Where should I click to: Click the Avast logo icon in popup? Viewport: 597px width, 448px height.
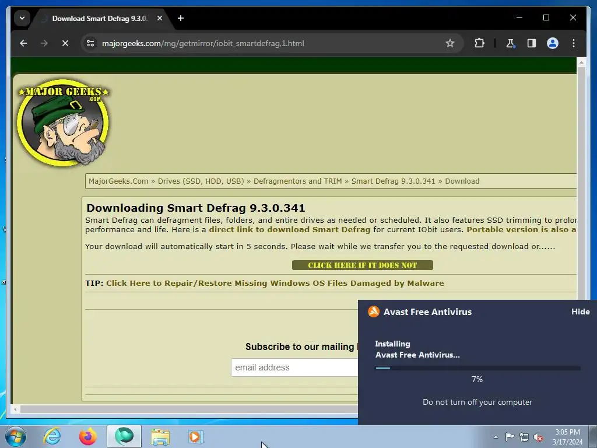(x=374, y=311)
